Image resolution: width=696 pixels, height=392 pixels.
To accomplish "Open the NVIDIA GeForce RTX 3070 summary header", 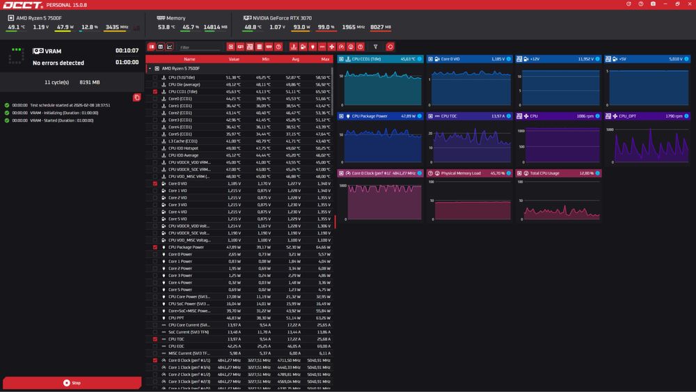I will [x=278, y=18].
